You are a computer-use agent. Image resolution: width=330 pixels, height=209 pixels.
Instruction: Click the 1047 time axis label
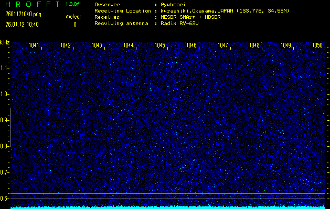point(223,45)
